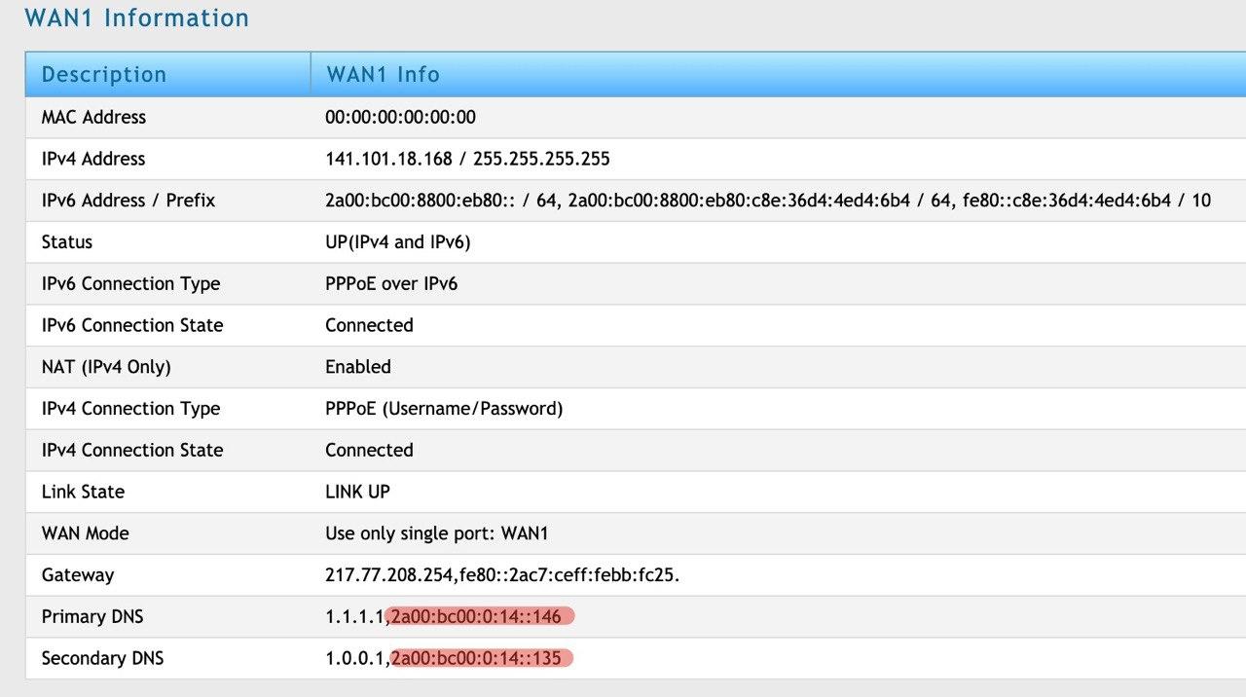The height and width of the screenshot is (697, 1246).
Task: Click highlighted Secondary DNS IPv6 address ending ::135
Action: click(x=480, y=659)
